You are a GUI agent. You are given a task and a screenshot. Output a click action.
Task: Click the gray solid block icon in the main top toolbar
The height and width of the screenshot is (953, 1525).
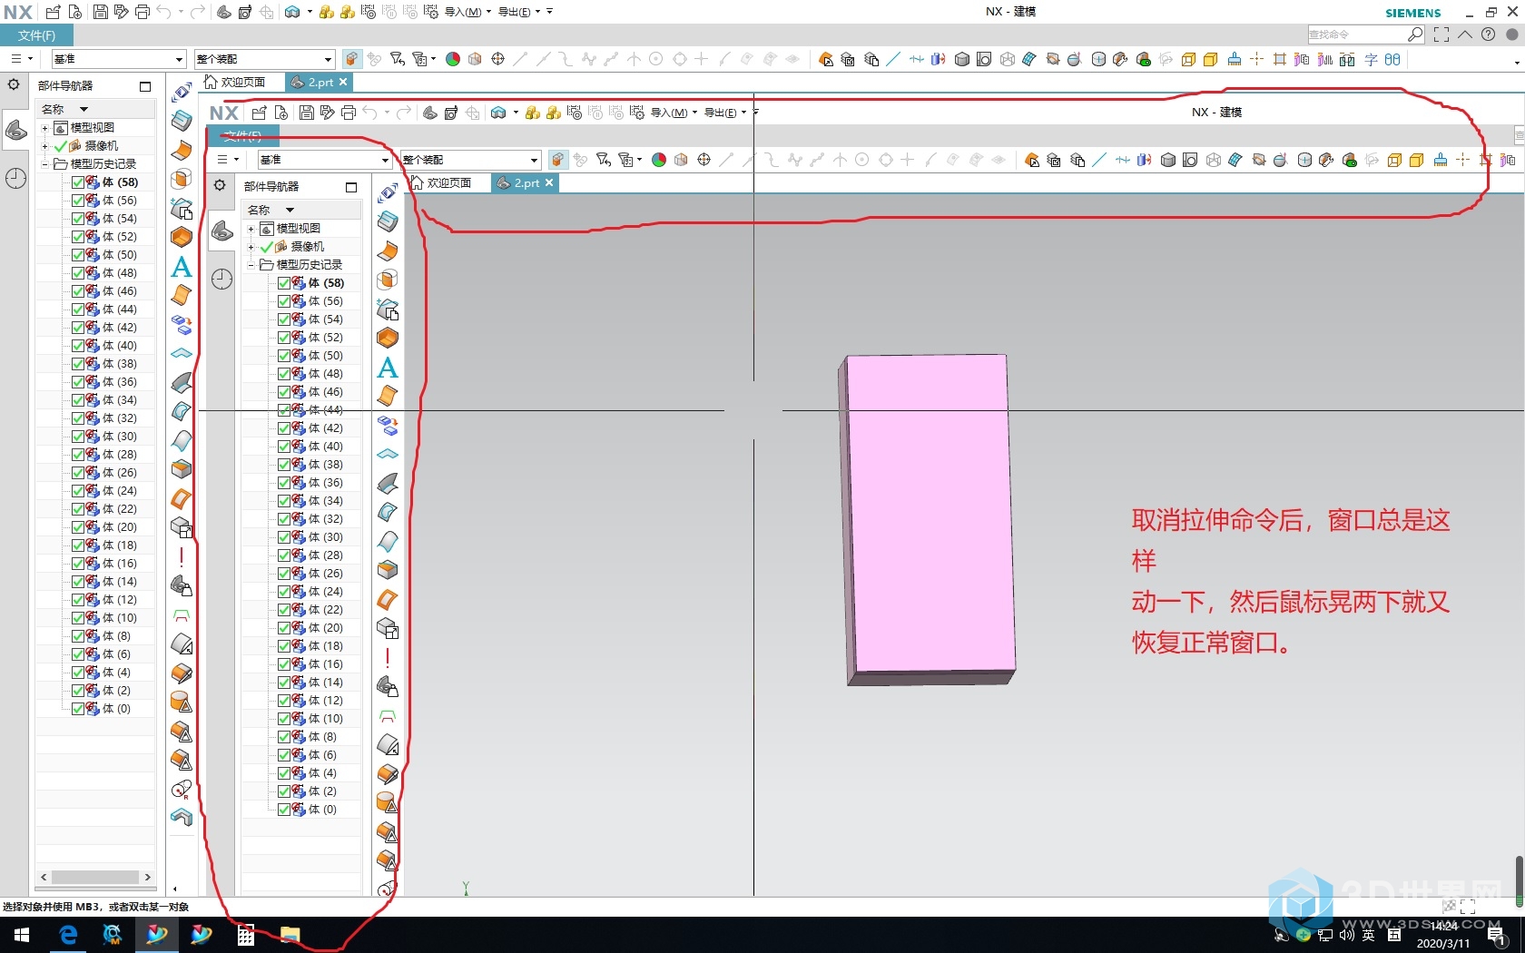962,59
